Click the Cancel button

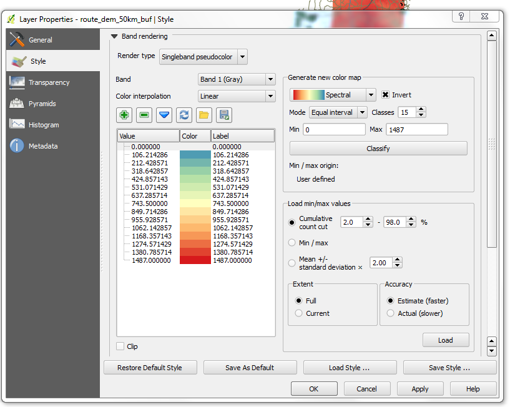[367, 389]
